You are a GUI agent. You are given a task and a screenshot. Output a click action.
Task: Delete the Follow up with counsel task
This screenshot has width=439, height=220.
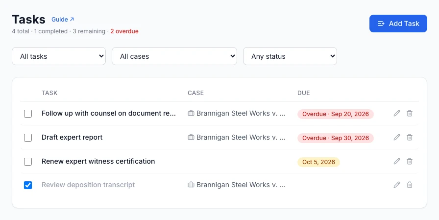coord(410,113)
